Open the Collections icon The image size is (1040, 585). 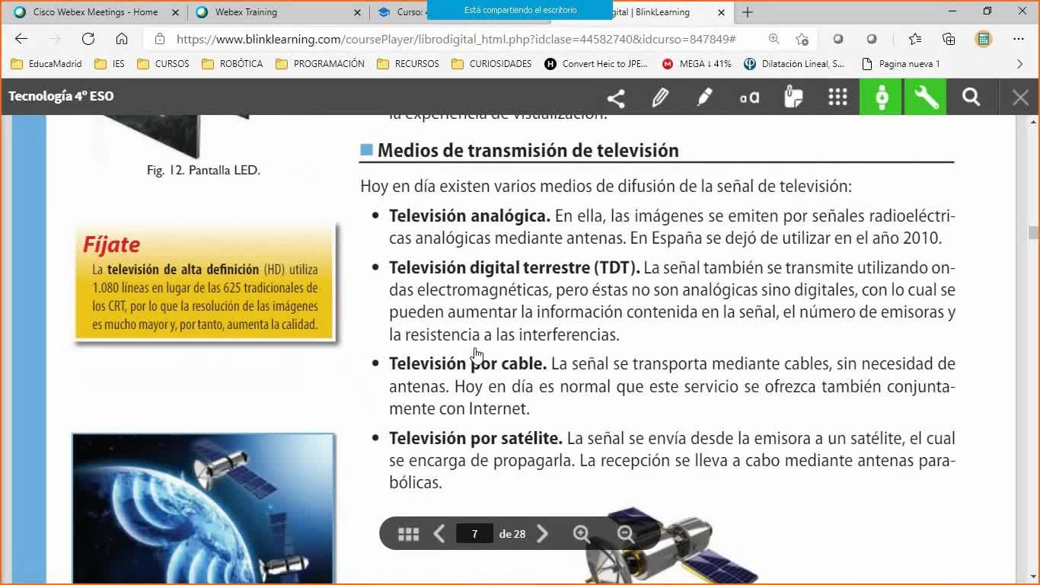[949, 39]
